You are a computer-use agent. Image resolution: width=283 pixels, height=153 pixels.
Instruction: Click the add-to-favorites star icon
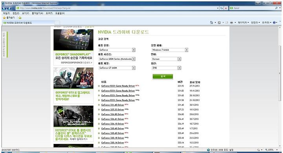tap(20, 18)
